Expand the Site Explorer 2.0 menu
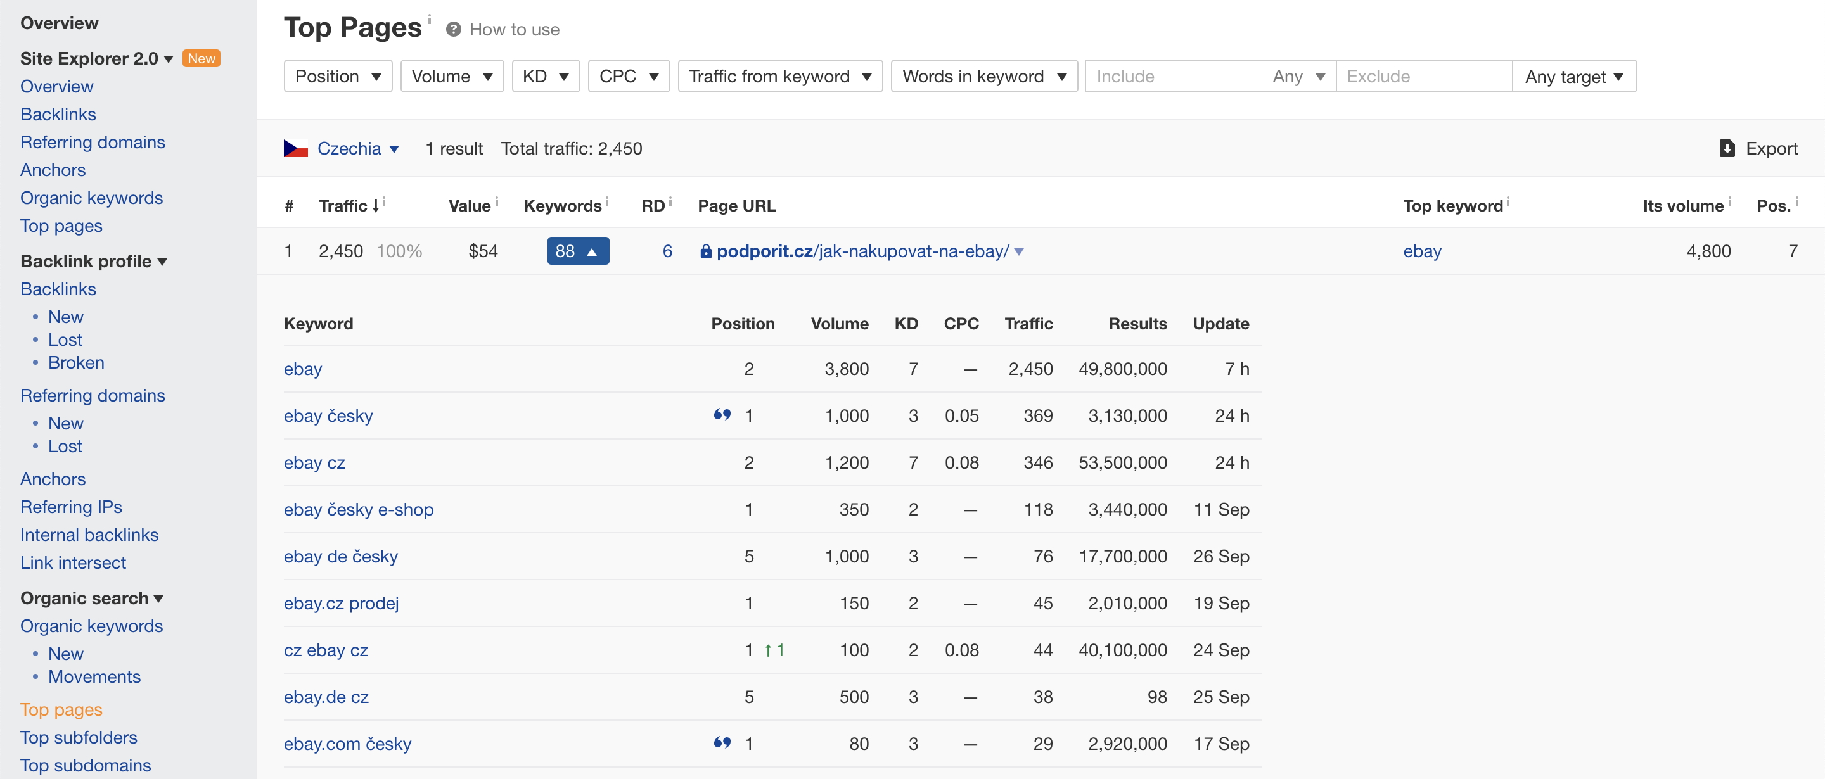This screenshot has height=779, width=1825. tap(96, 59)
